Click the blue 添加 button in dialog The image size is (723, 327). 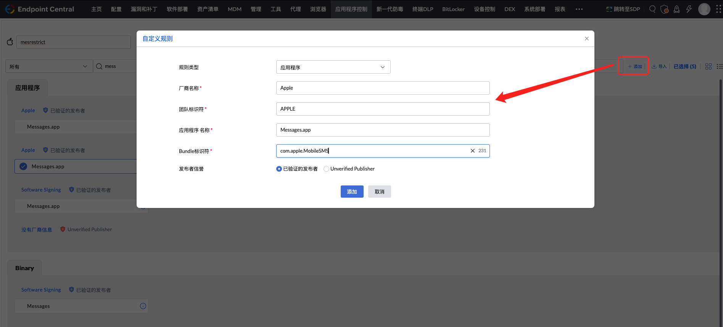pyautogui.click(x=352, y=192)
